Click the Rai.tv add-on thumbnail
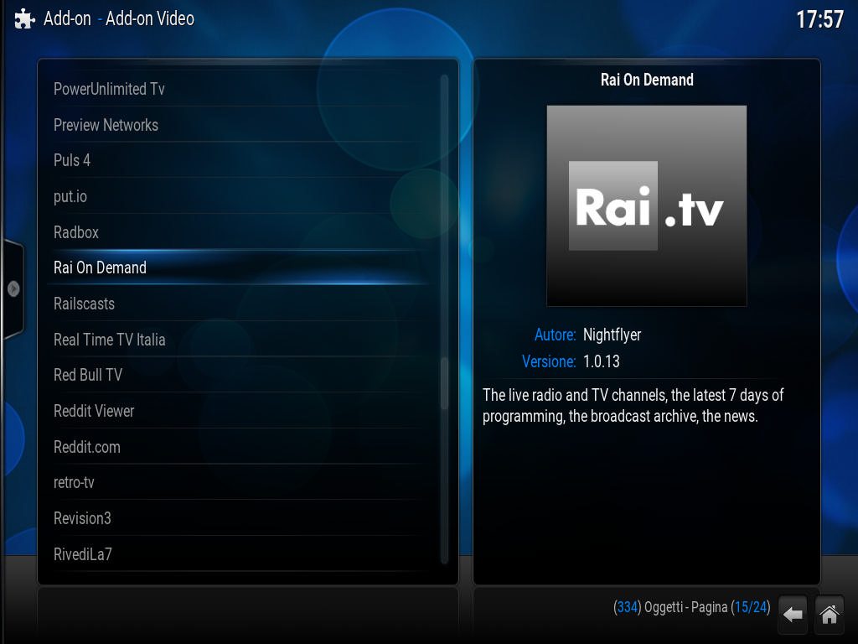Image resolution: width=858 pixels, height=644 pixels. pyautogui.click(x=646, y=205)
